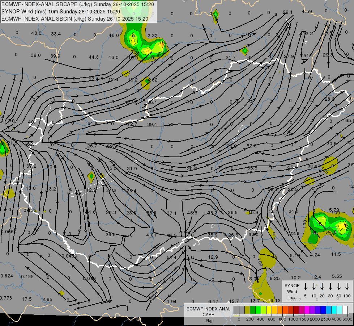Click the value 65.5 on the map
Viewport: 354px width, 326px height.
(x=252, y=168)
